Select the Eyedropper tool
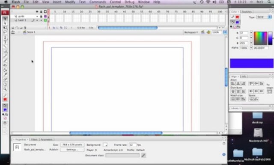 pyautogui.click(x=5, y=75)
